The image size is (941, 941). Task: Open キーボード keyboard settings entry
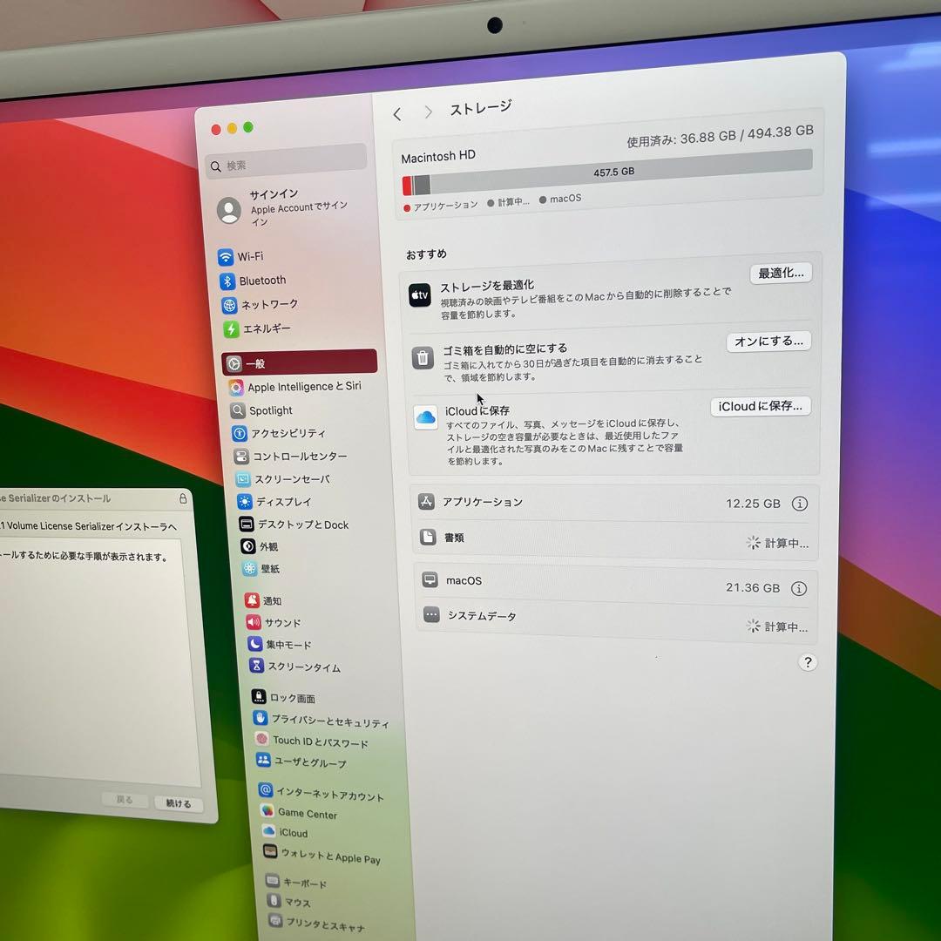click(297, 882)
